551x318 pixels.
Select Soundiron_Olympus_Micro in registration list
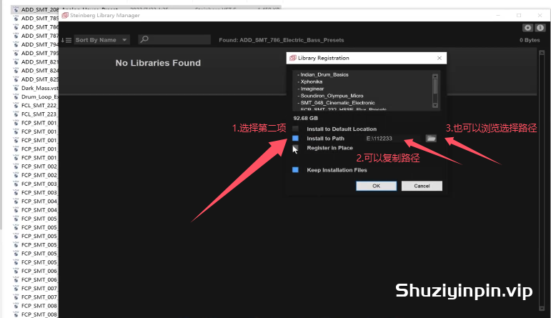click(x=332, y=96)
